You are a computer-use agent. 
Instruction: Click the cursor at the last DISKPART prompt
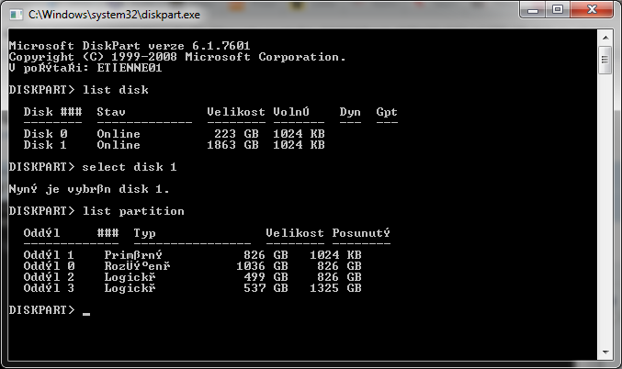coord(86,312)
